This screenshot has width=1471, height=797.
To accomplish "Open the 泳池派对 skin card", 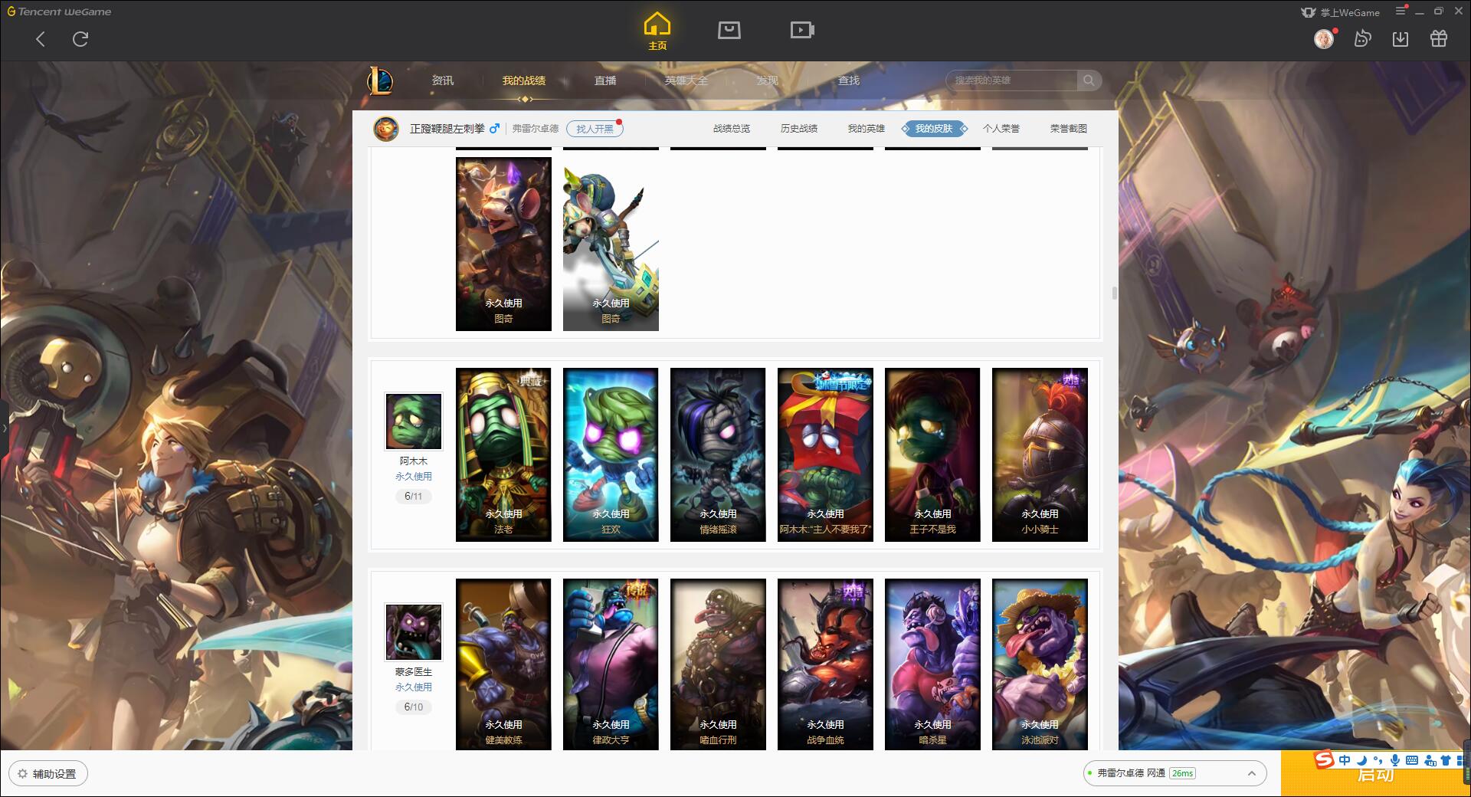I will [x=1040, y=664].
